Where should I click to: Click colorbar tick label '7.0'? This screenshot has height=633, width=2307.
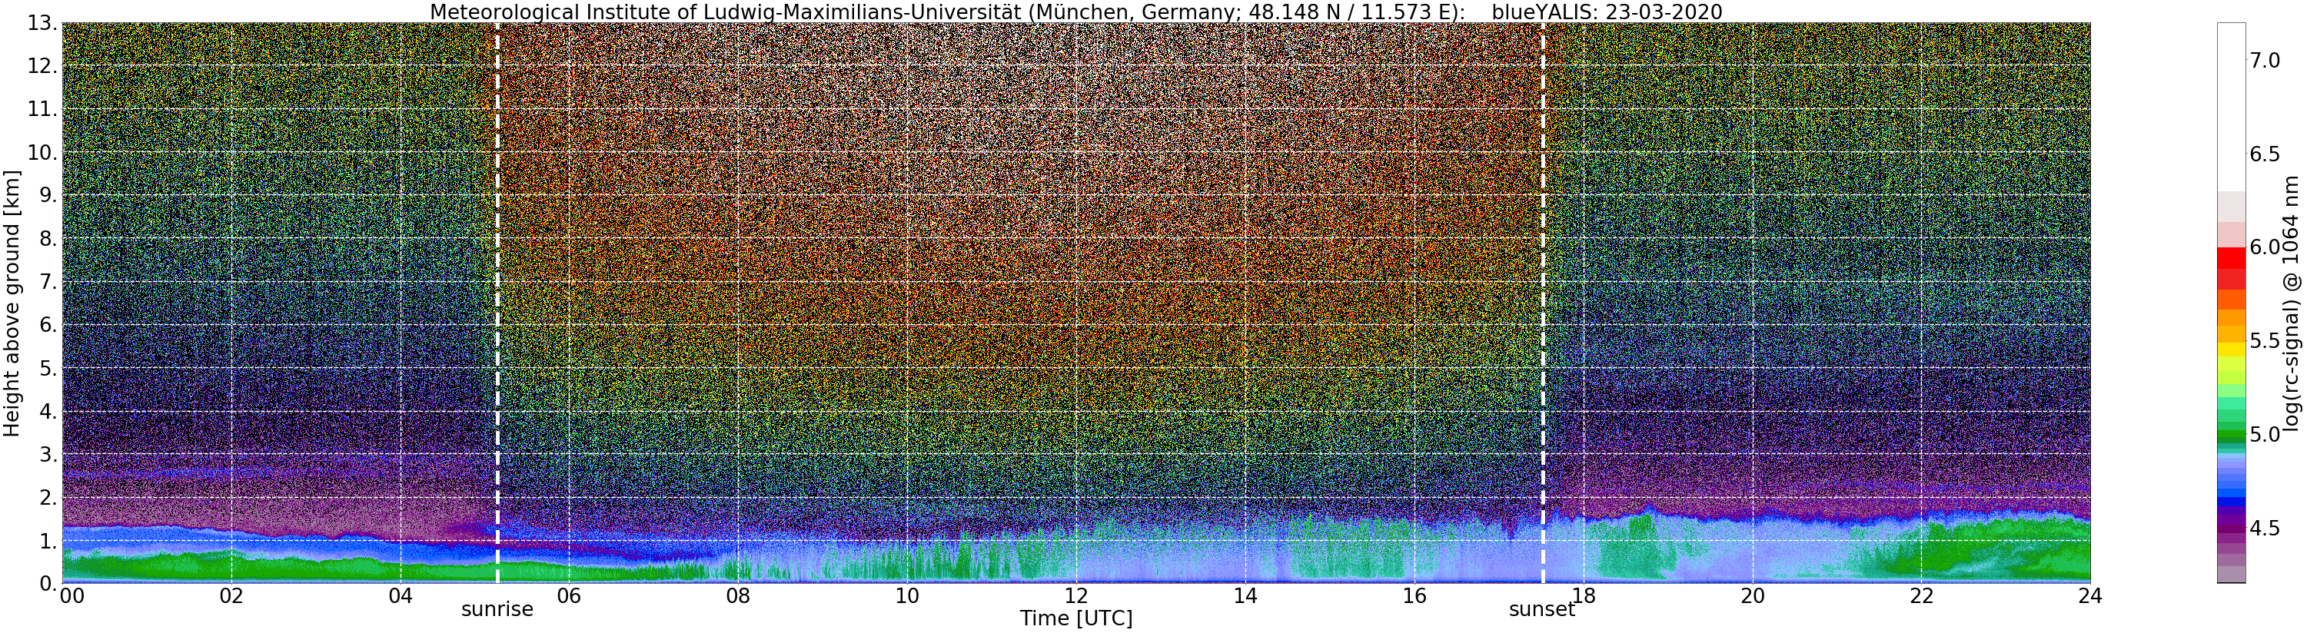(x=2265, y=61)
